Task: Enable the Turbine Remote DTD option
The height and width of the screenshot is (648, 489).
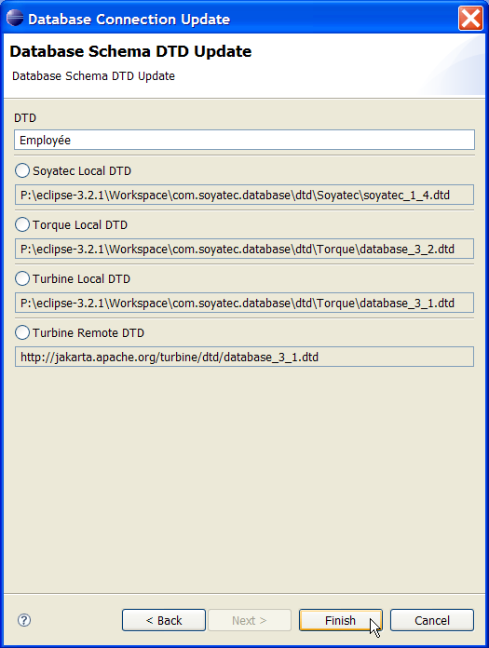Action: [22, 332]
